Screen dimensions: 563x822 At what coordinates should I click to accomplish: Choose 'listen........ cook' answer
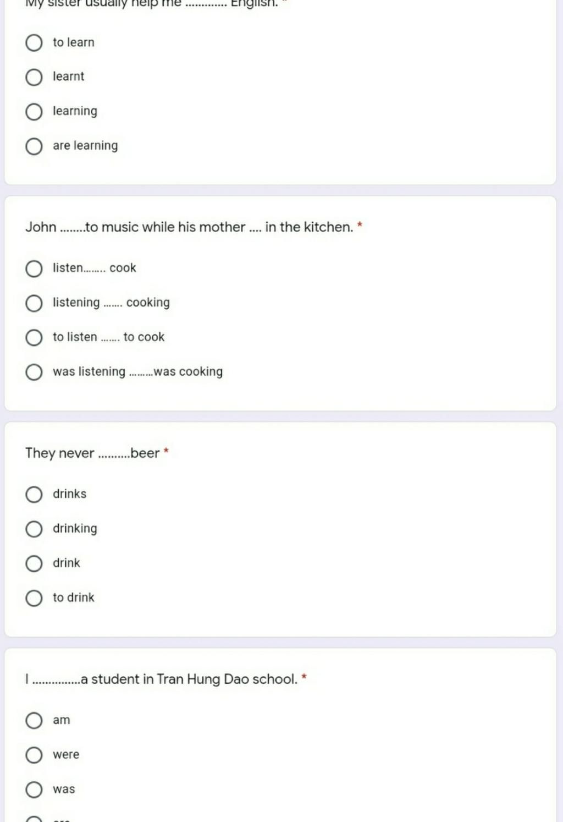[34, 268]
